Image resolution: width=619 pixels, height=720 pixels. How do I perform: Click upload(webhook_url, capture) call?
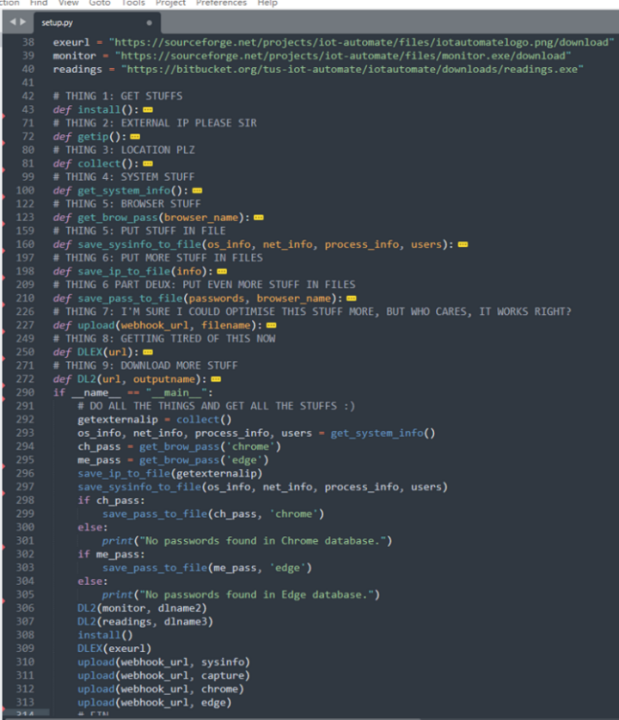tap(164, 675)
